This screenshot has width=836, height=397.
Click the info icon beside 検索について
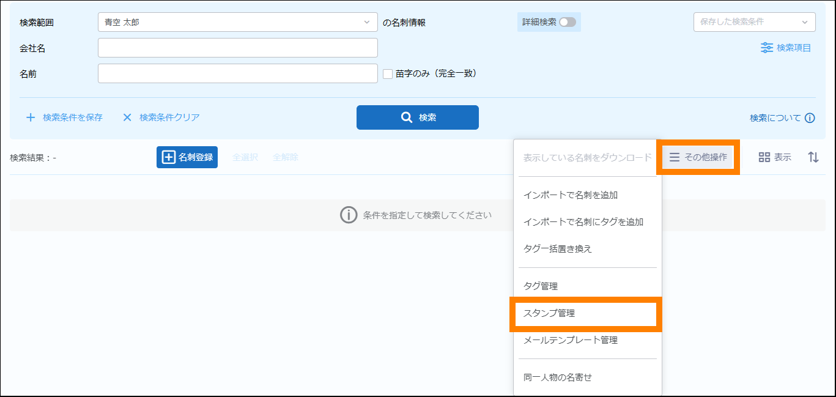click(810, 118)
